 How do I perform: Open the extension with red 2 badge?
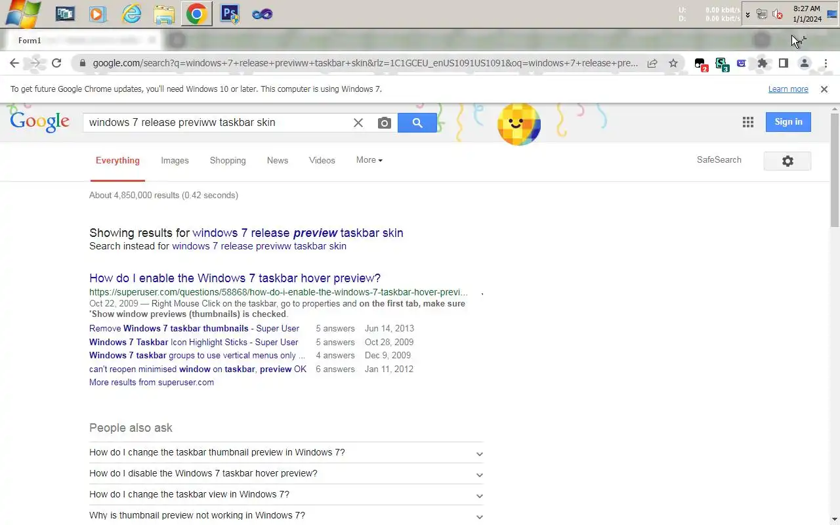701,64
